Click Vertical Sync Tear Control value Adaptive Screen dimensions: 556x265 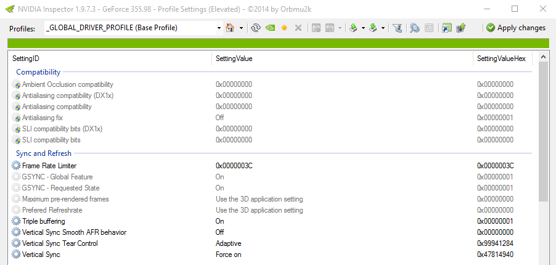(228, 243)
